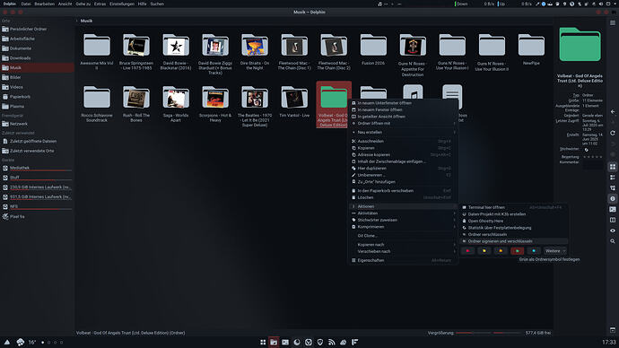Open Papierkorb in places sidebar
This screenshot has height=348, width=619.
[37, 97]
